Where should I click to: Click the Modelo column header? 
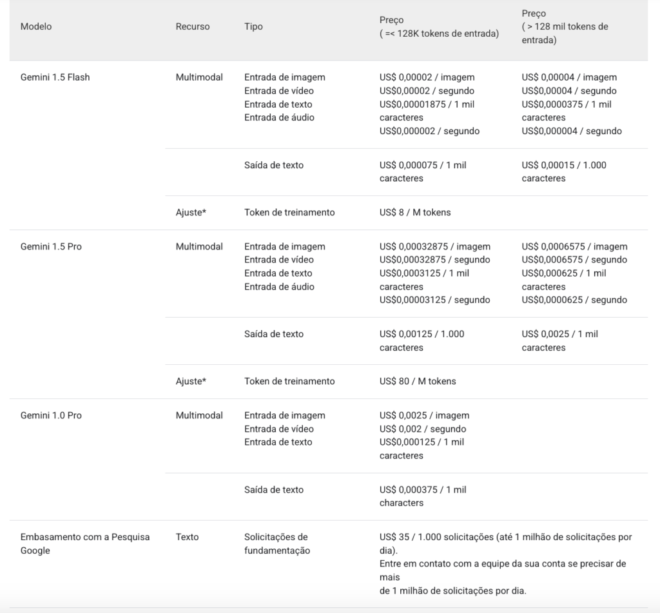pos(36,26)
